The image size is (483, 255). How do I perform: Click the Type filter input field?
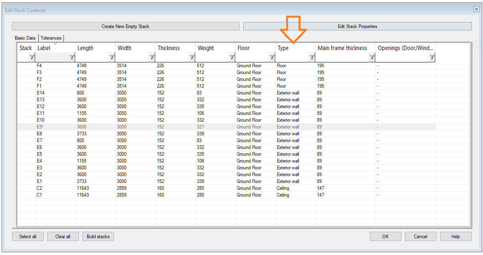292,58
